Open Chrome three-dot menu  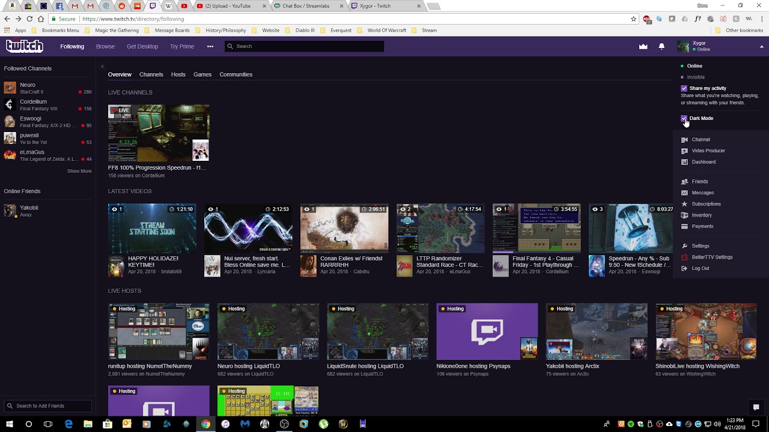tap(762, 19)
